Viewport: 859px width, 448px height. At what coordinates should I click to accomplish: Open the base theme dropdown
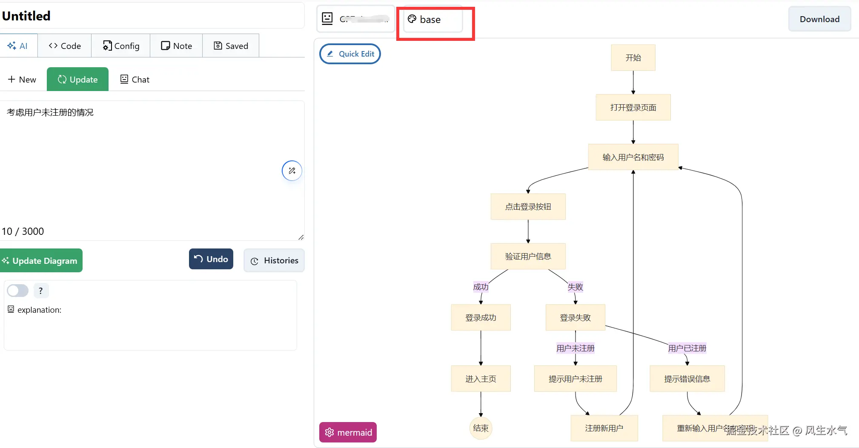[433, 19]
